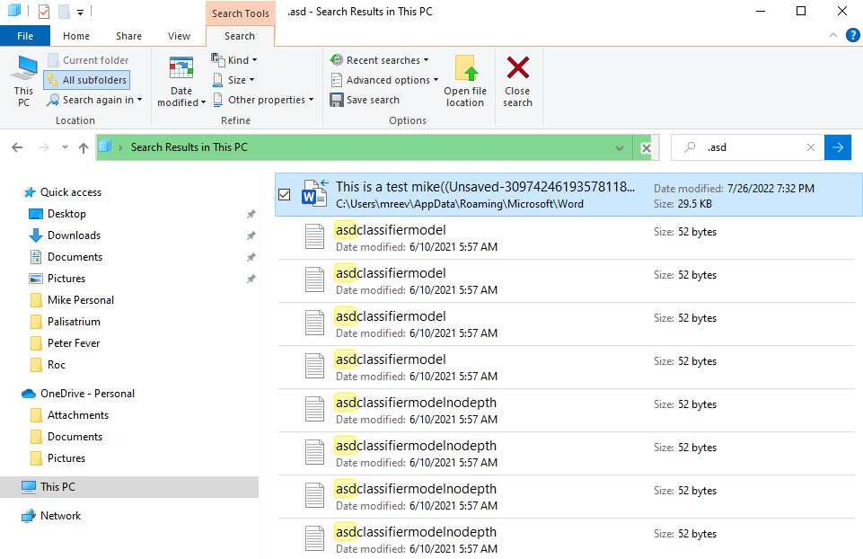Screen dimensions: 863x559
Task: Go back with the back arrow
Action: (x=17, y=147)
